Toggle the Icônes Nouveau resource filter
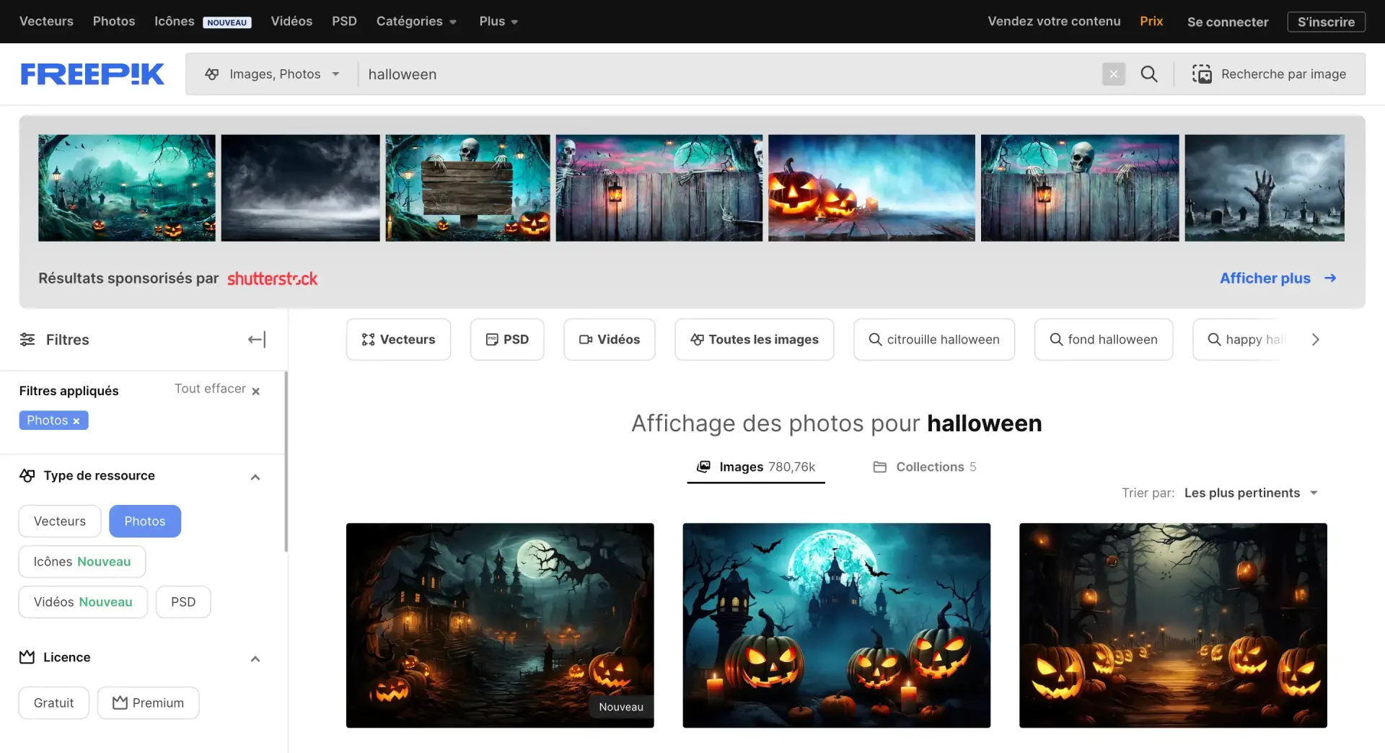Screen dimensions: 1385x753 pos(82,562)
